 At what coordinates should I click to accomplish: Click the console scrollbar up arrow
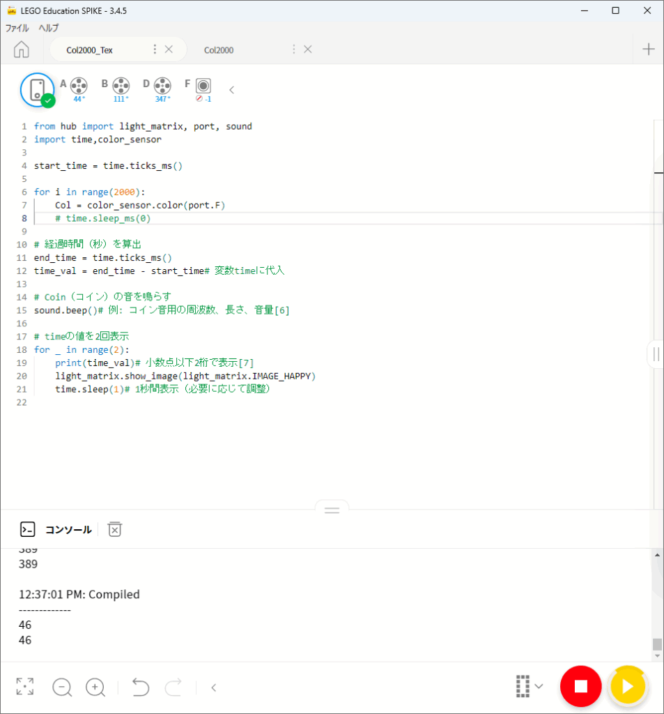tap(657, 555)
